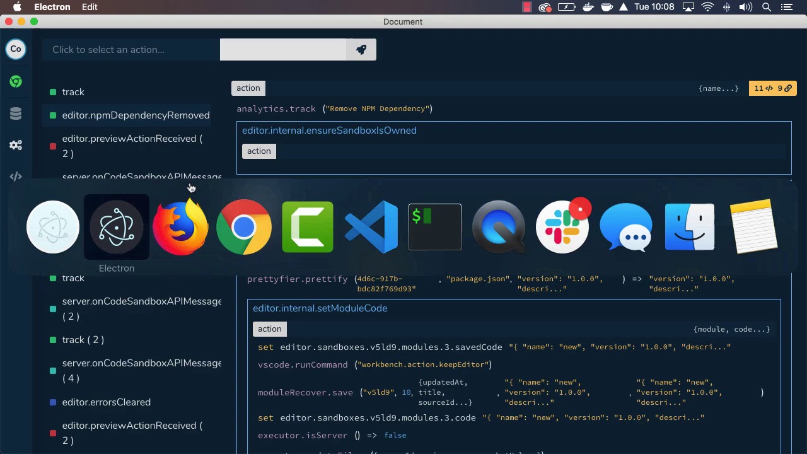The height and width of the screenshot is (454, 807).
Task: Select the highlighted dark Electron app icon
Action: point(117,227)
